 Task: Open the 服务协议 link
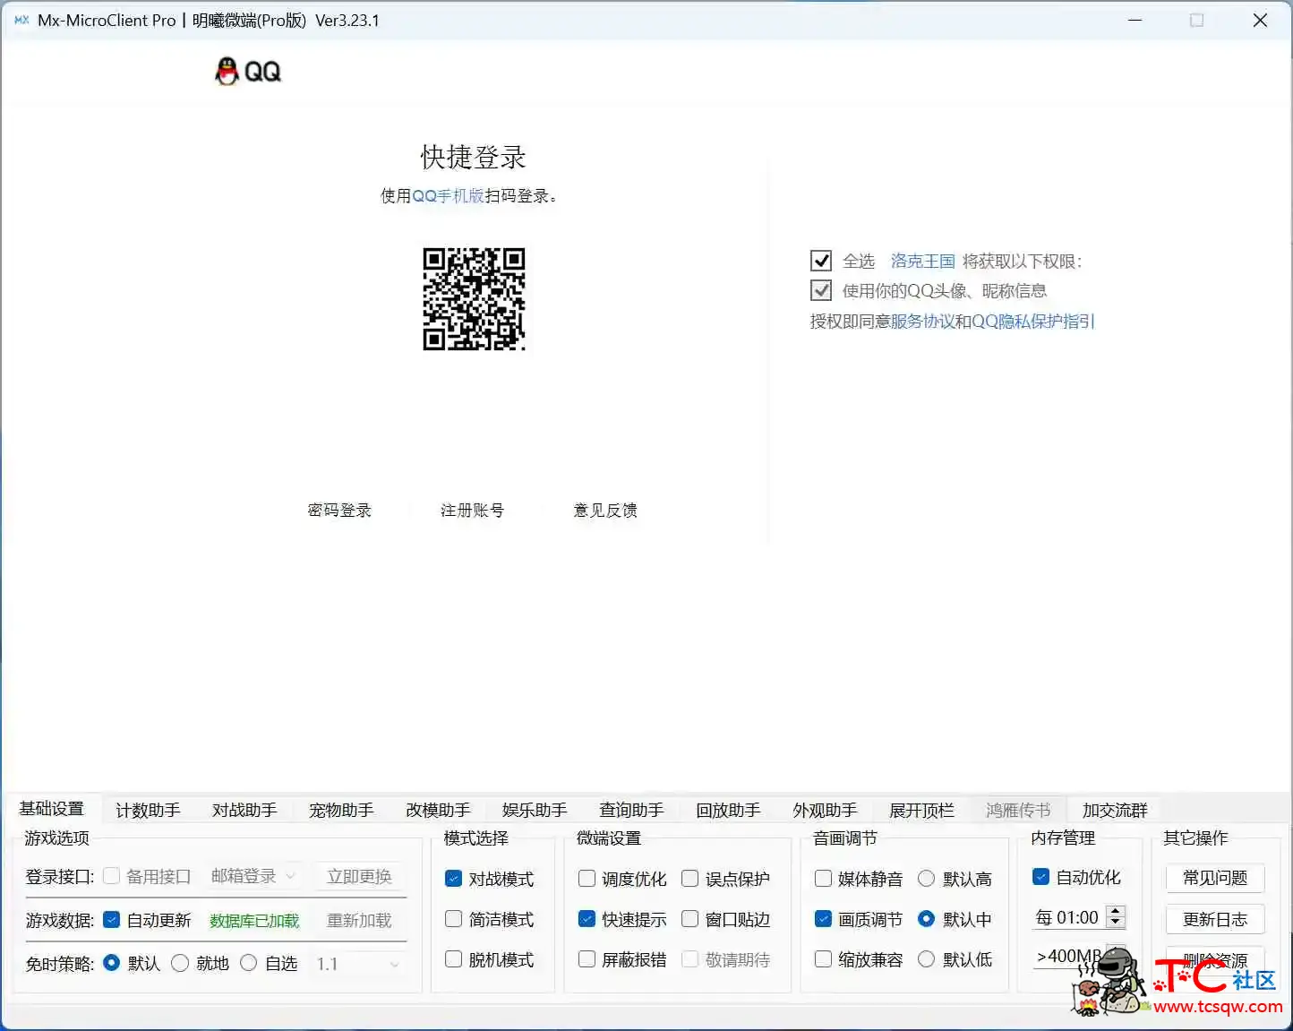click(922, 321)
